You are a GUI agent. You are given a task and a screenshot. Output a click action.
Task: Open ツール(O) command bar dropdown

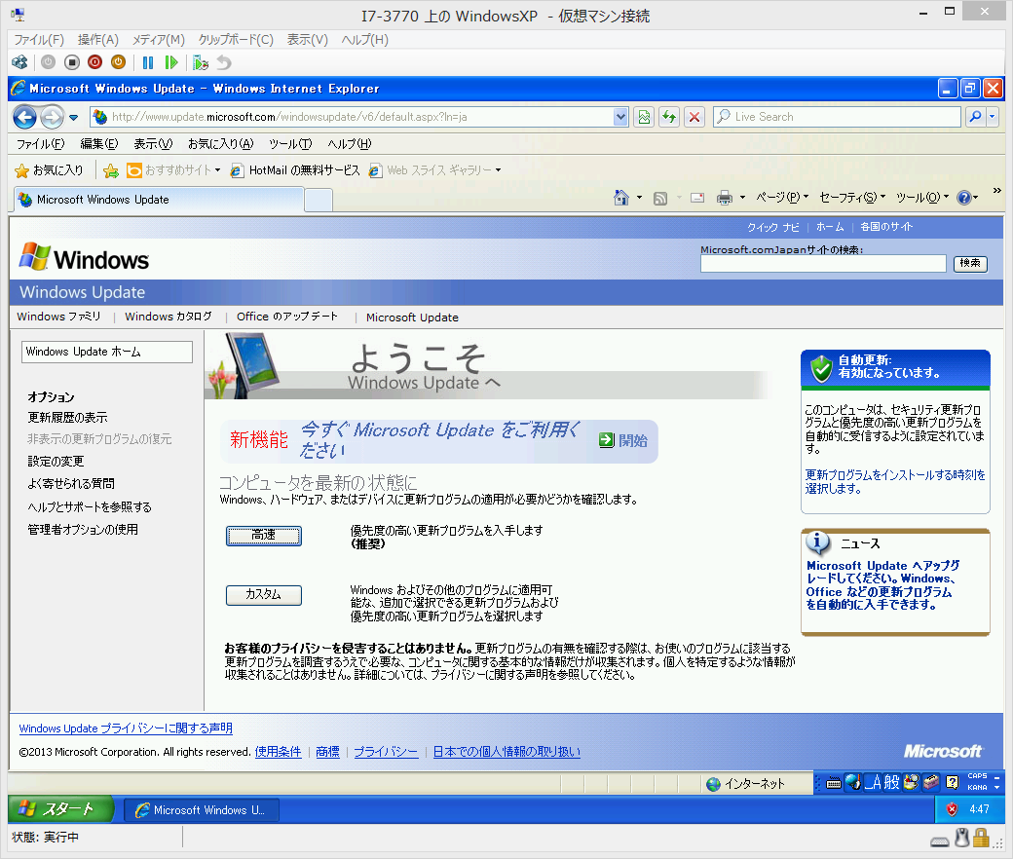[x=921, y=198]
